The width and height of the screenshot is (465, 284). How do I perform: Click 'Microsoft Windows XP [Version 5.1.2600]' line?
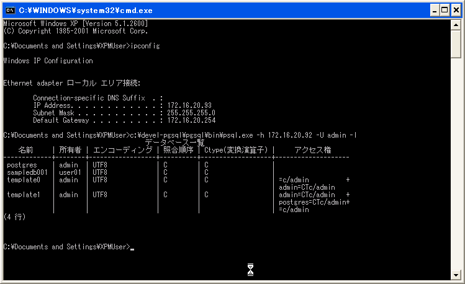(x=76, y=24)
